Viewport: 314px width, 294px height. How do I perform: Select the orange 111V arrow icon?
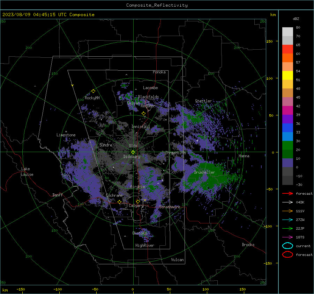(287, 211)
